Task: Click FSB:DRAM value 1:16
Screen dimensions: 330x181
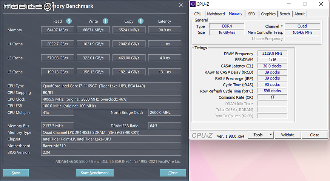Action: (x=272, y=60)
